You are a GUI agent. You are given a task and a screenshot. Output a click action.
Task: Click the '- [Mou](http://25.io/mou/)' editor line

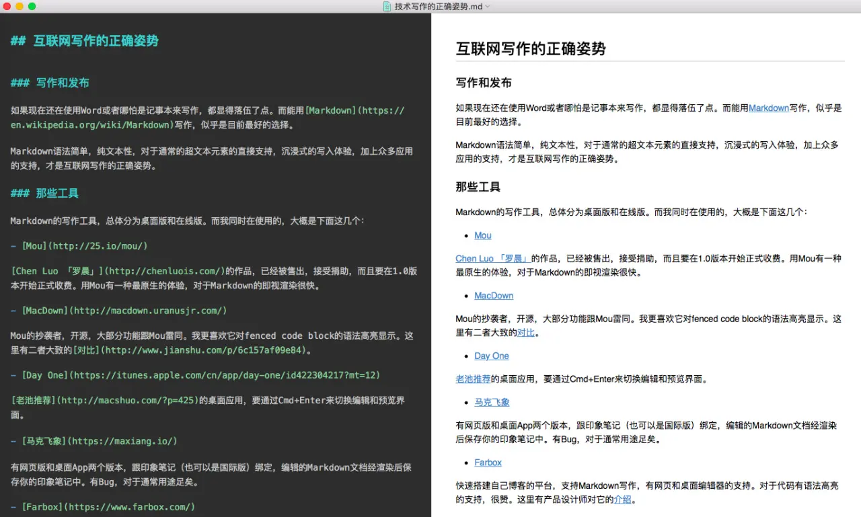pyautogui.click(x=79, y=247)
